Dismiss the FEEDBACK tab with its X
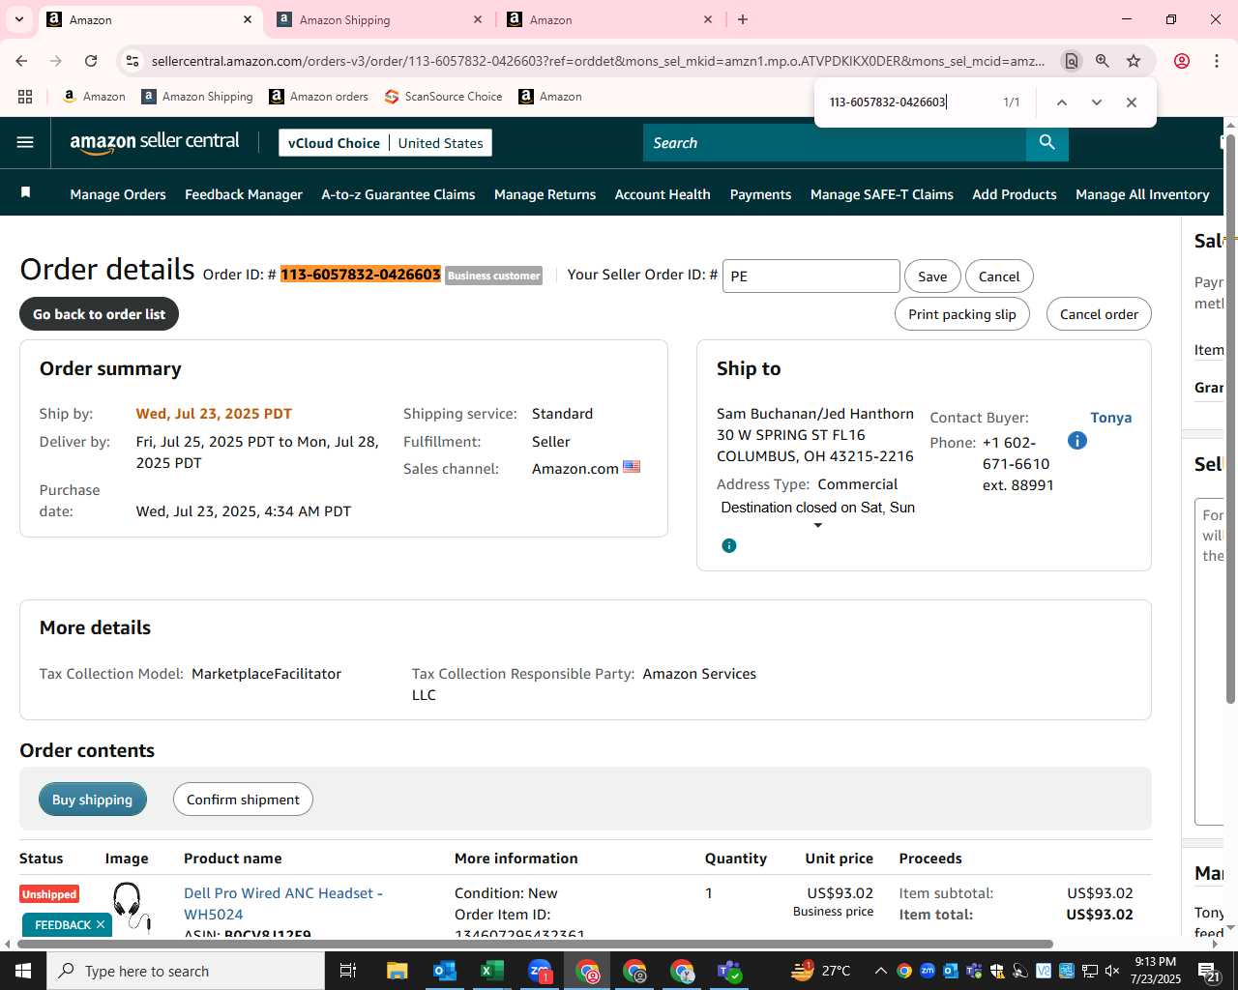Image resolution: width=1238 pixels, height=990 pixels. pyautogui.click(x=100, y=925)
